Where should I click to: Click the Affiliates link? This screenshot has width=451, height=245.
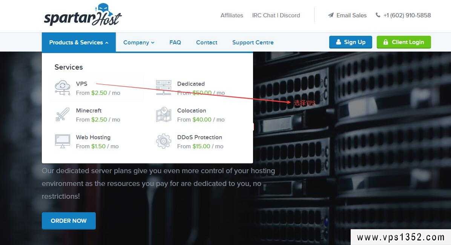pyautogui.click(x=232, y=15)
